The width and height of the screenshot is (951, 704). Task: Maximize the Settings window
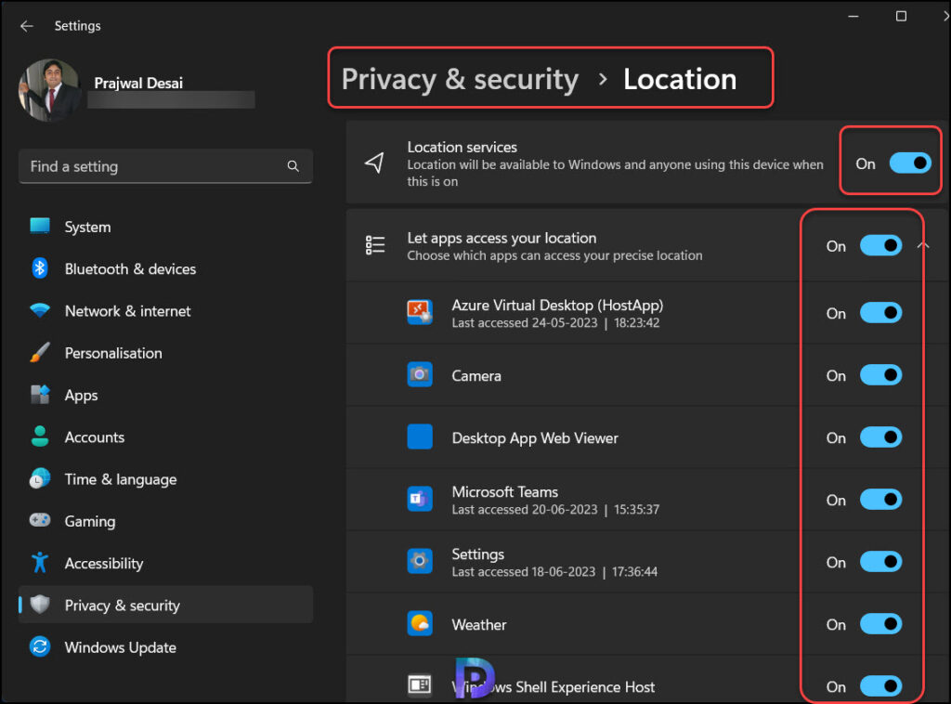click(901, 17)
